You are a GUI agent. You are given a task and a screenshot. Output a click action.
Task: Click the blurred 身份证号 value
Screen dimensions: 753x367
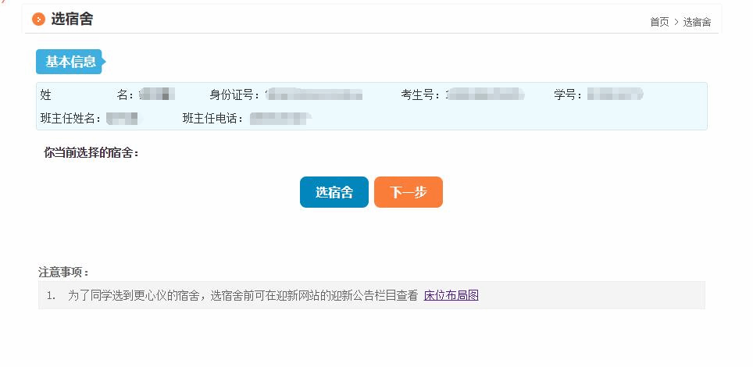315,94
